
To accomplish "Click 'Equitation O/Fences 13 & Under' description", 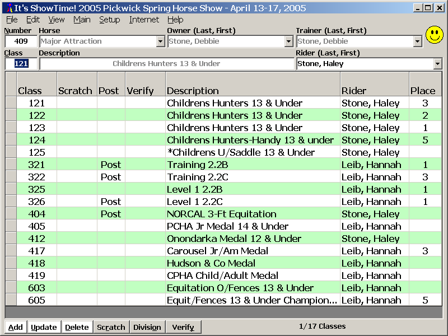I will point(240,288).
